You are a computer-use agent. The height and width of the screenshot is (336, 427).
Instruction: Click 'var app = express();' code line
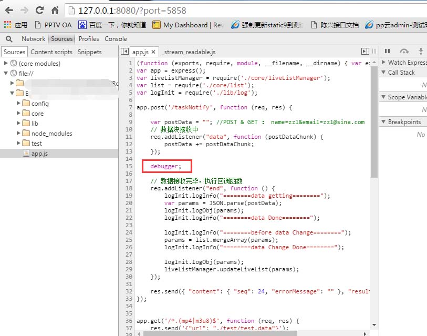[x=171, y=70]
